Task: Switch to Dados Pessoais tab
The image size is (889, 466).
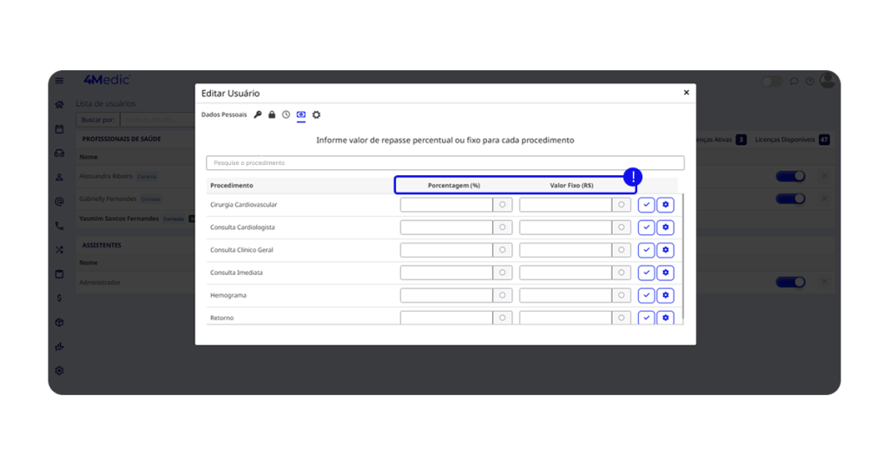Action: pyautogui.click(x=224, y=115)
